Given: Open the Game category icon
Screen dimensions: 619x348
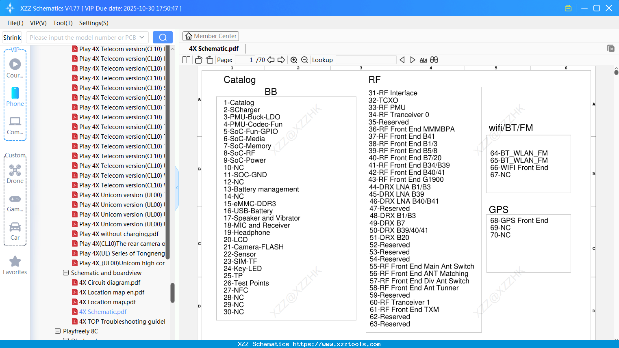Looking at the screenshot, I should (x=15, y=203).
